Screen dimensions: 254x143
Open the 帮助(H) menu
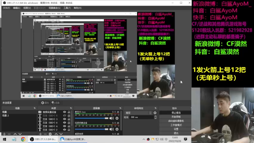coord(77,8)
